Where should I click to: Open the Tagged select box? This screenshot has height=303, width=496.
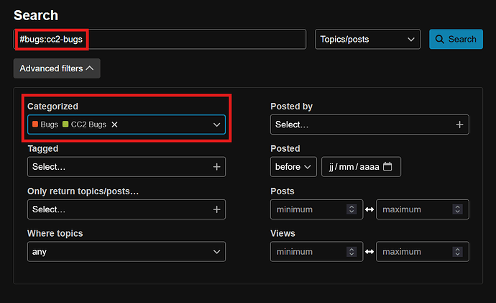tap(127, 167)
